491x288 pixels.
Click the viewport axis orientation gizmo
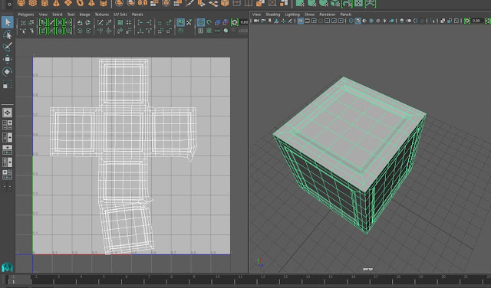[260, 263]
